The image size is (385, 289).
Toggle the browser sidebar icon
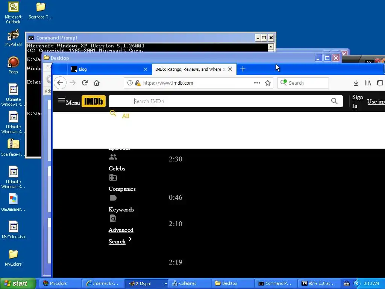pyautogui.click(x=380, y=83)
